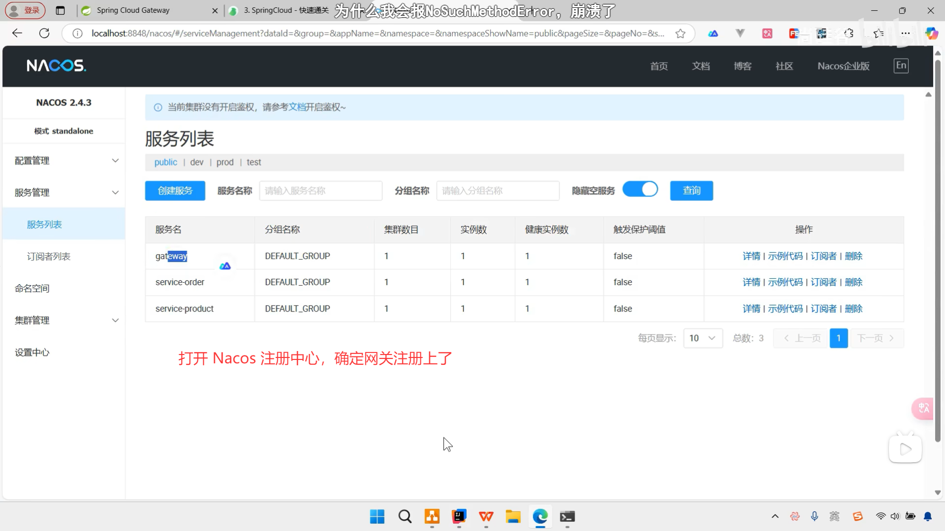Click the page vertical scrollbar
This screenshot has height=531, width=945.
938,246
